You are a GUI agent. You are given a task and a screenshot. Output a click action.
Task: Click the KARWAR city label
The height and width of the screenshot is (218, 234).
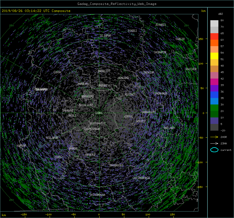(x=21, y=146)
